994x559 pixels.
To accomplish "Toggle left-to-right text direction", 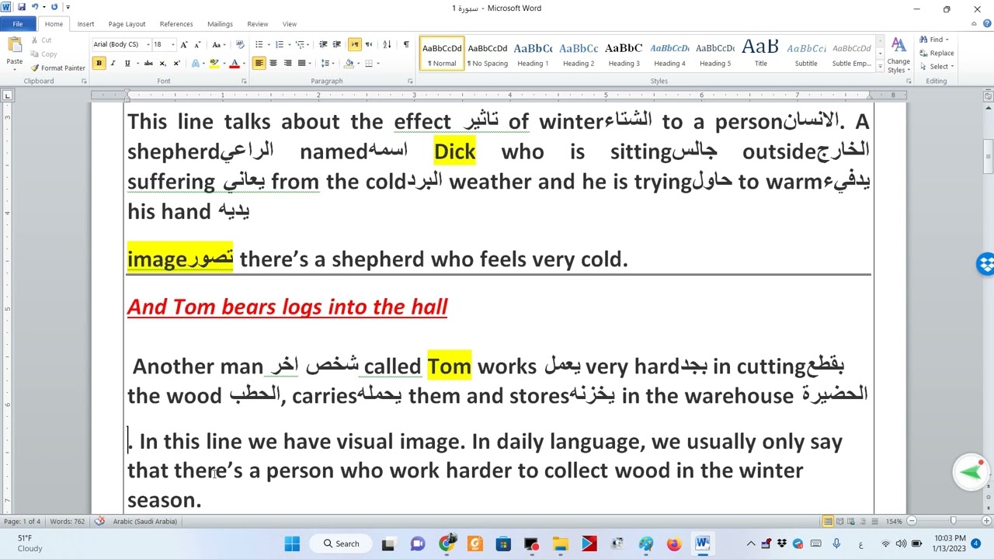I will (x=355, y=45).
